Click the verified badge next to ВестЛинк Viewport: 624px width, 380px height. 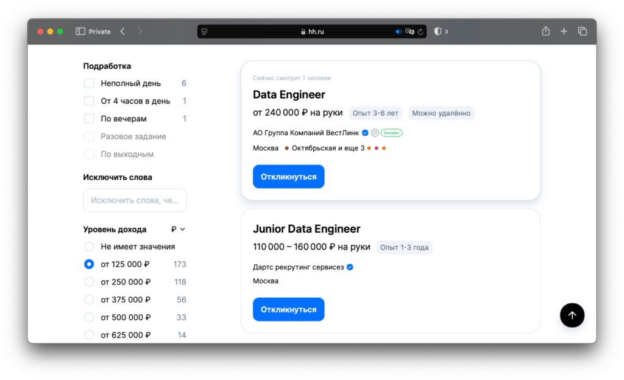pyautogui.click(x=364, y=133)
